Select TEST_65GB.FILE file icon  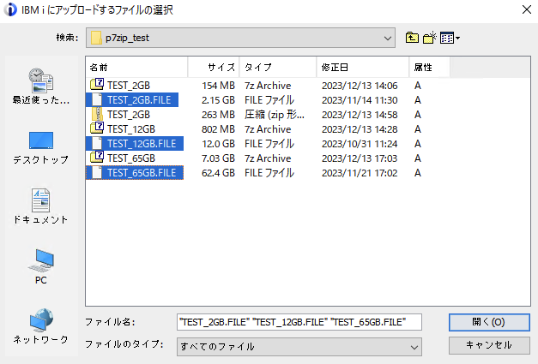pos(97,173)
